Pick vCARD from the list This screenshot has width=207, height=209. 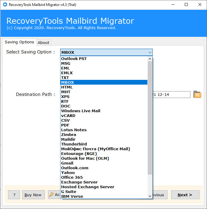tap(104, 116)
